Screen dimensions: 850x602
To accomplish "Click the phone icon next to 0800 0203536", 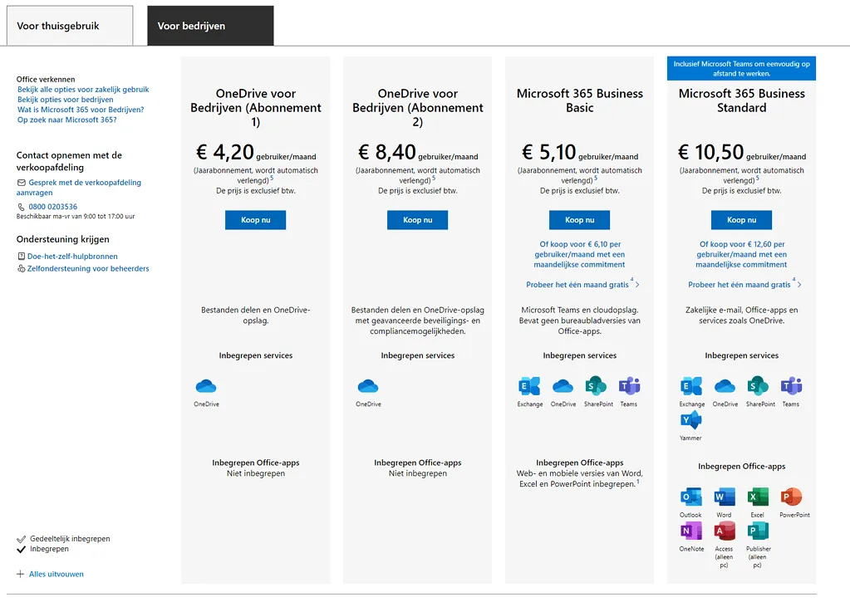I will [20, 205].
